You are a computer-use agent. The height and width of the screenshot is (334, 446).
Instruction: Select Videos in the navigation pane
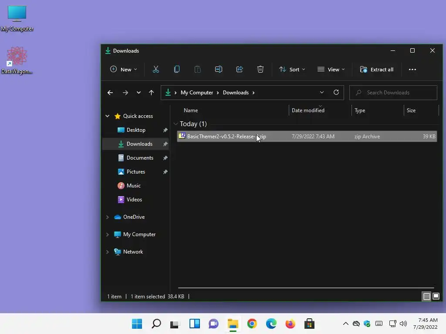click(x=136, y=200)
